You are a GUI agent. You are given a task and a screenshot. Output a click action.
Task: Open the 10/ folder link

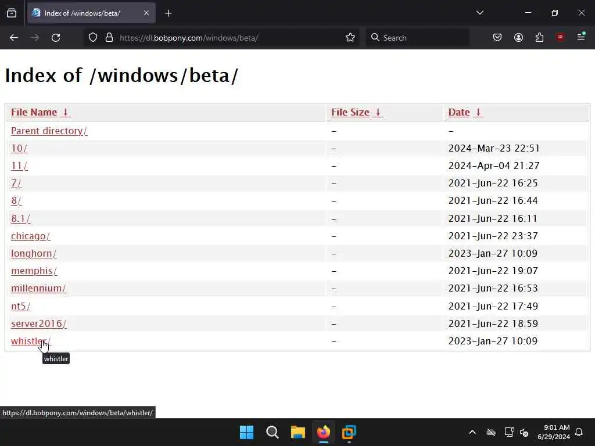pos(19,148)
